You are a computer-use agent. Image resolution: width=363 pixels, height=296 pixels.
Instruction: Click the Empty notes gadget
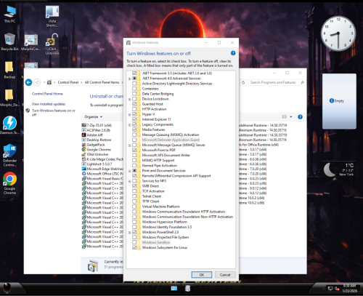pos(339,101)
